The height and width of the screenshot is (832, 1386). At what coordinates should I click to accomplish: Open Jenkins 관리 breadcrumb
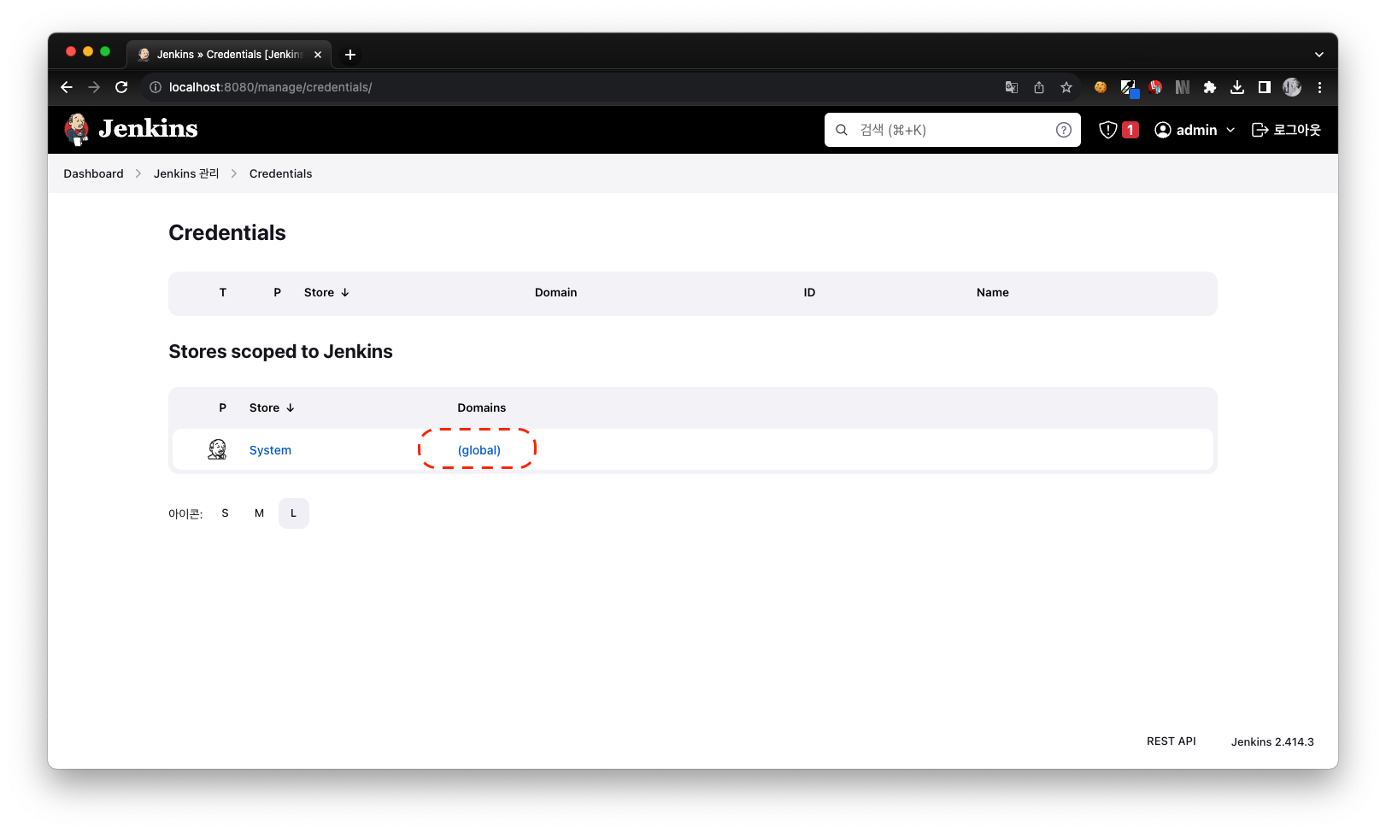click(186, 173)
